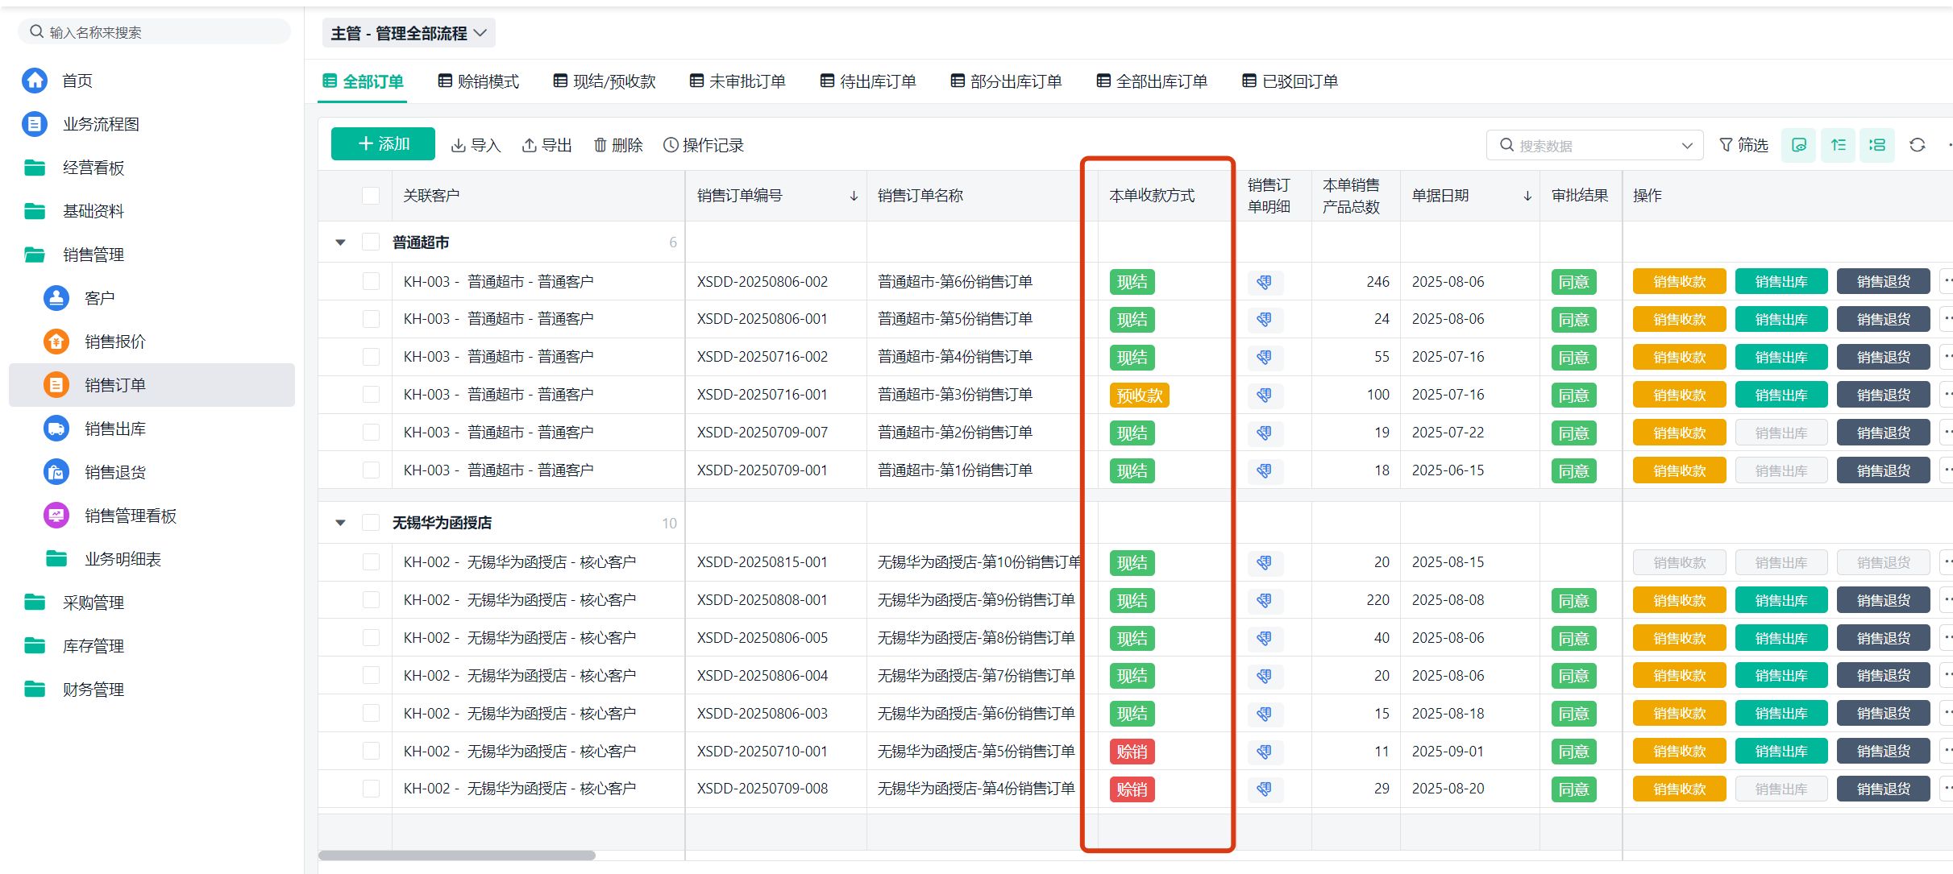Open 操作记录 clock icon
The height and width of the screenshot is (874, 1953).
[x=671, y=145]
